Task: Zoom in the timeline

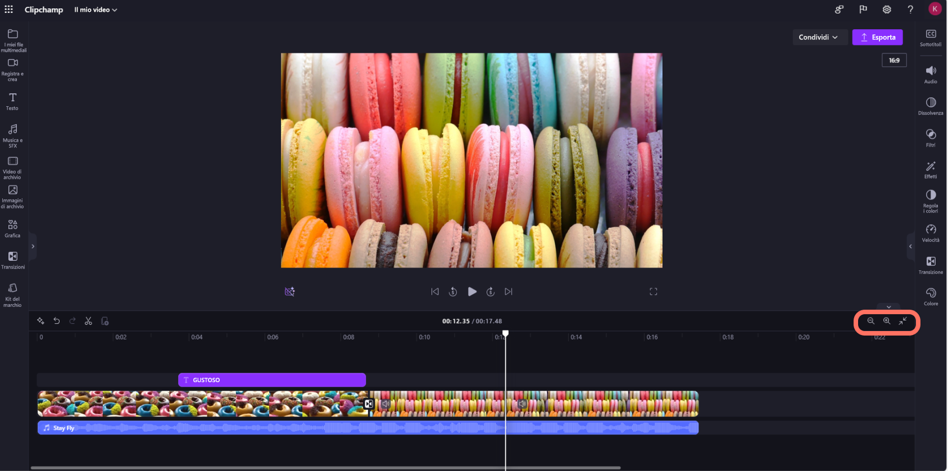Action: coord(886,321)
